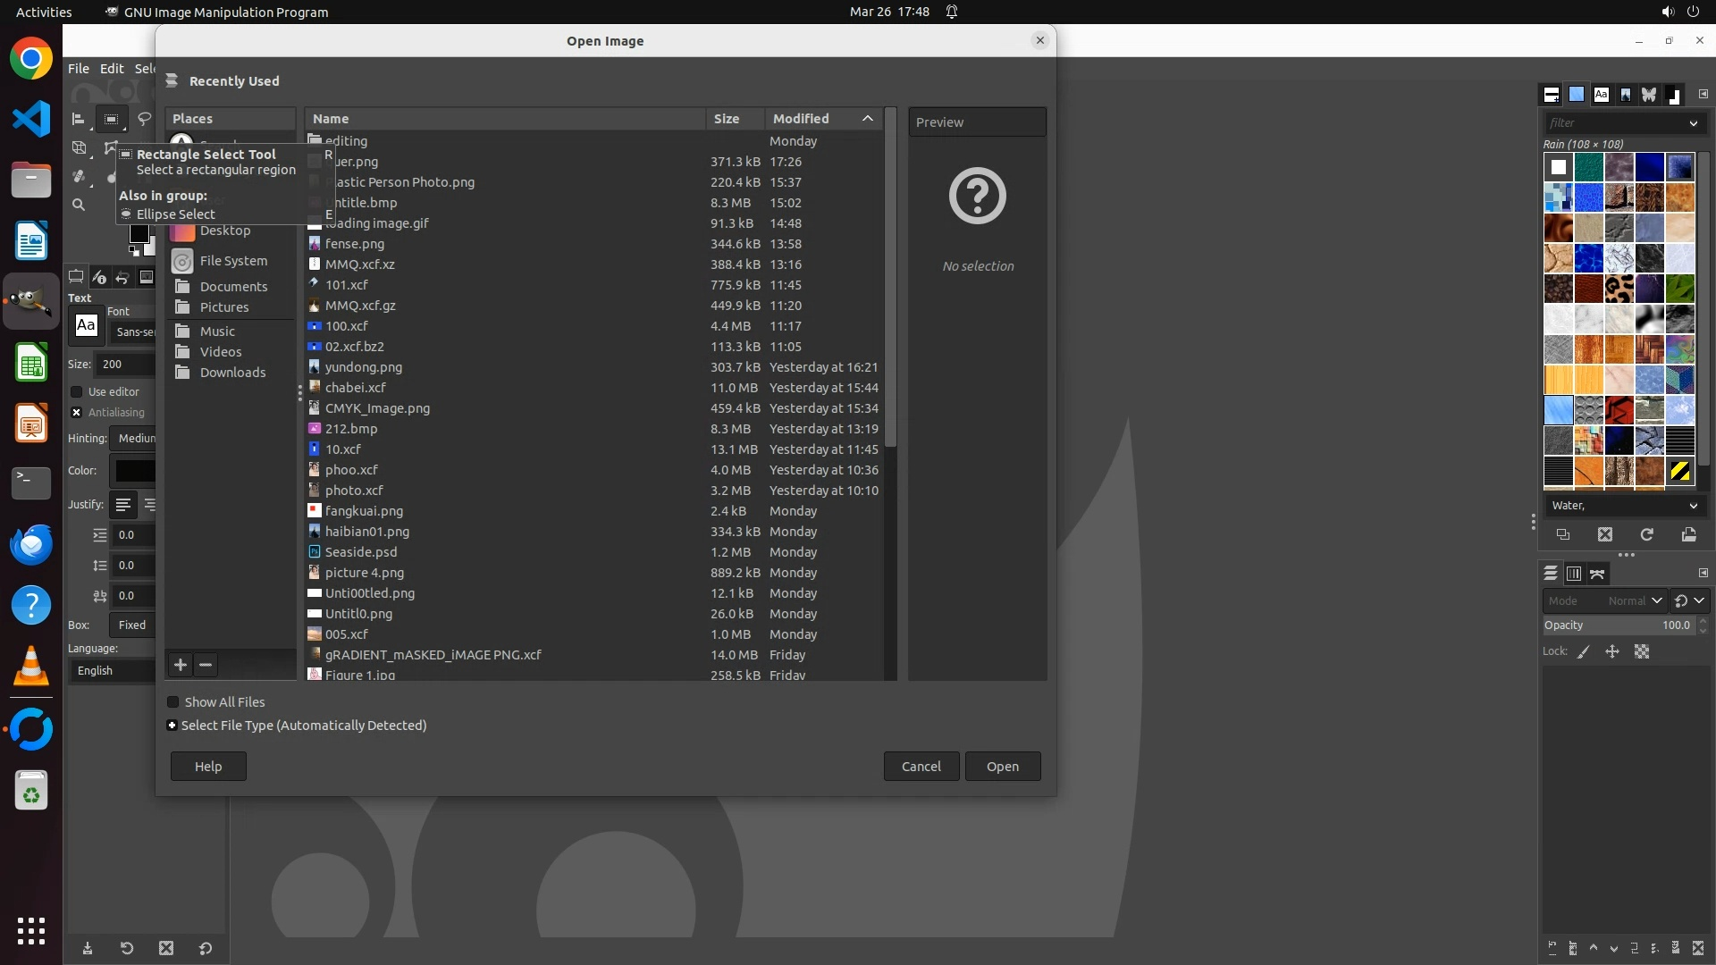Open the Paths tab icon
The width and height of the screenshot is (1716, 965).
[x=1597, y=574]
